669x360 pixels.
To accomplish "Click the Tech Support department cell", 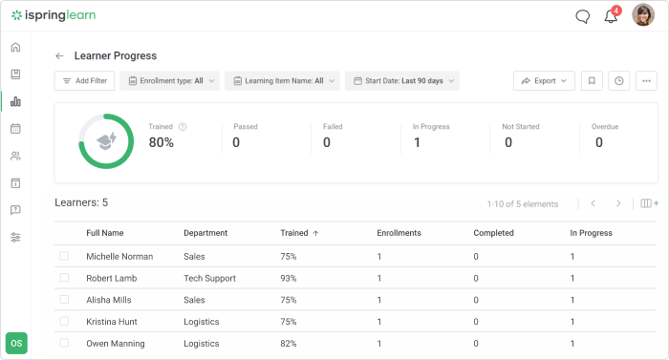I will [x=209, y=278].
